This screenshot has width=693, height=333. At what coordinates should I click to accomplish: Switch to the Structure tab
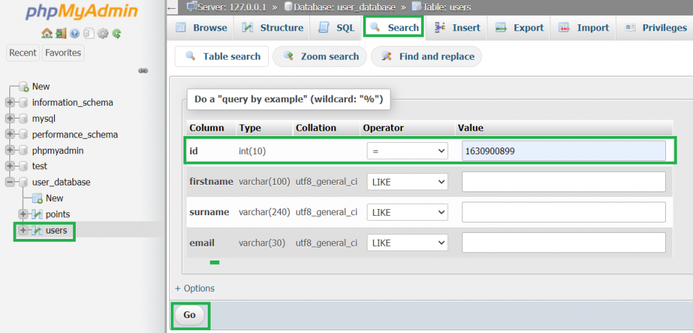point(272,28)
